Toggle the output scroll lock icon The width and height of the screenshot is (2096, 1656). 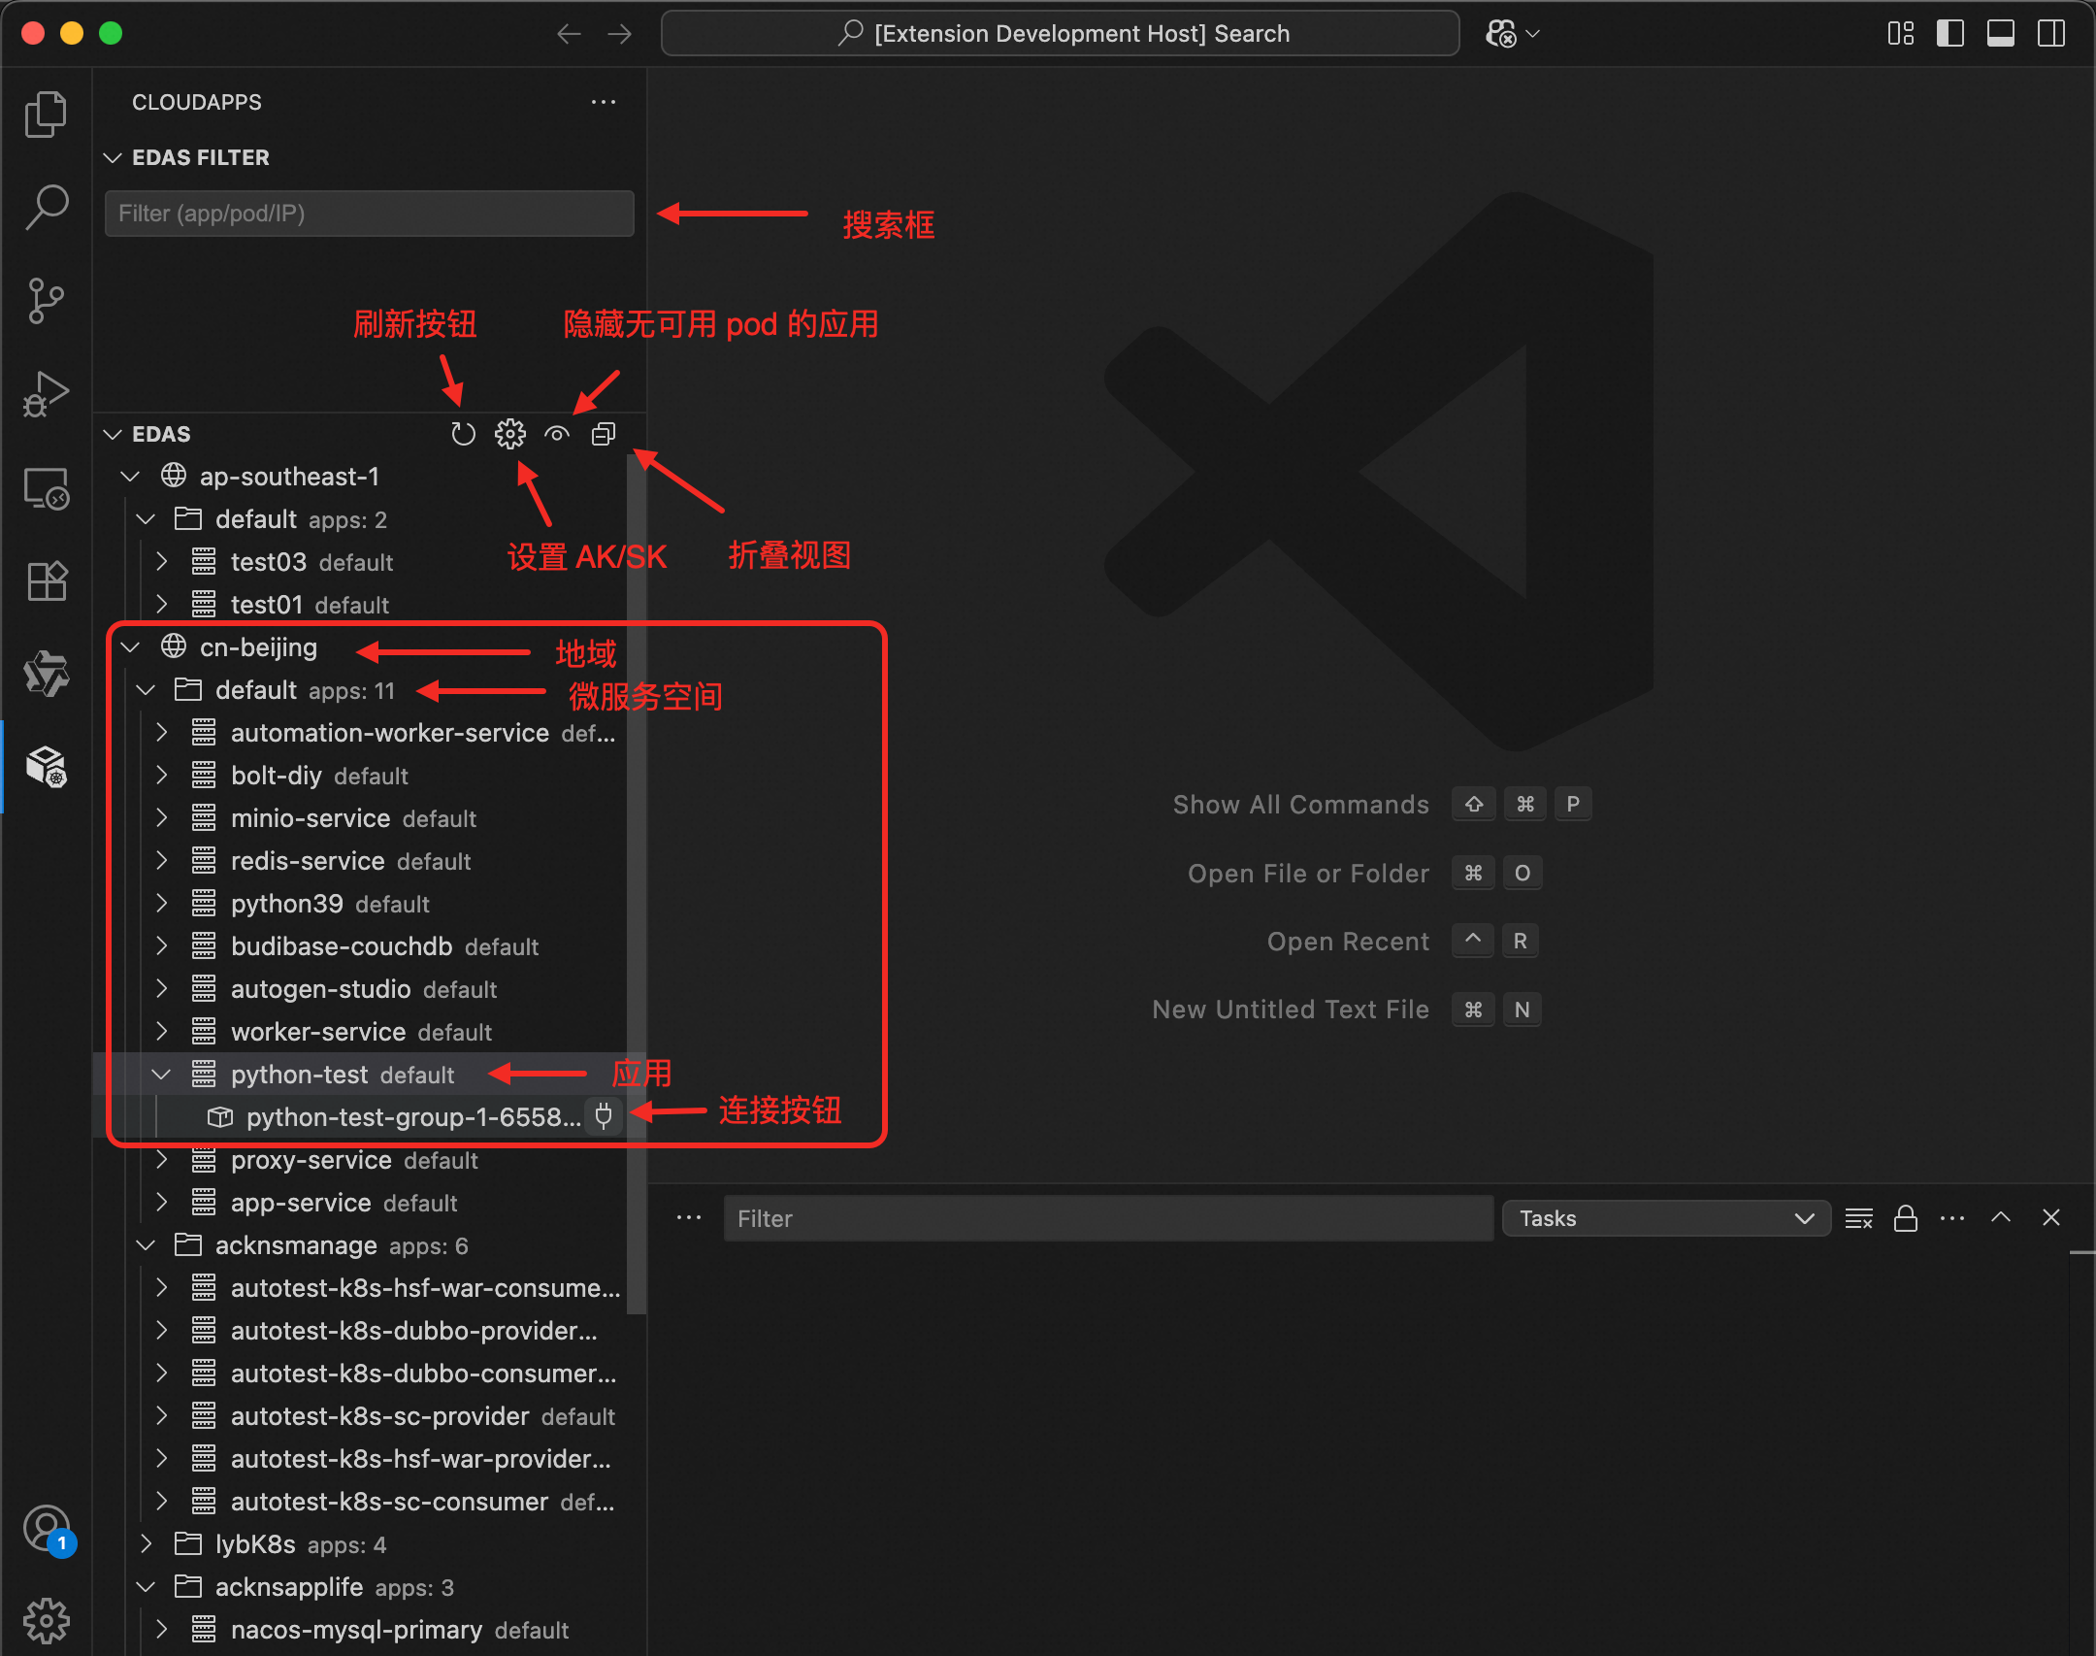pyautogui.click(x=1905, y=1218)
